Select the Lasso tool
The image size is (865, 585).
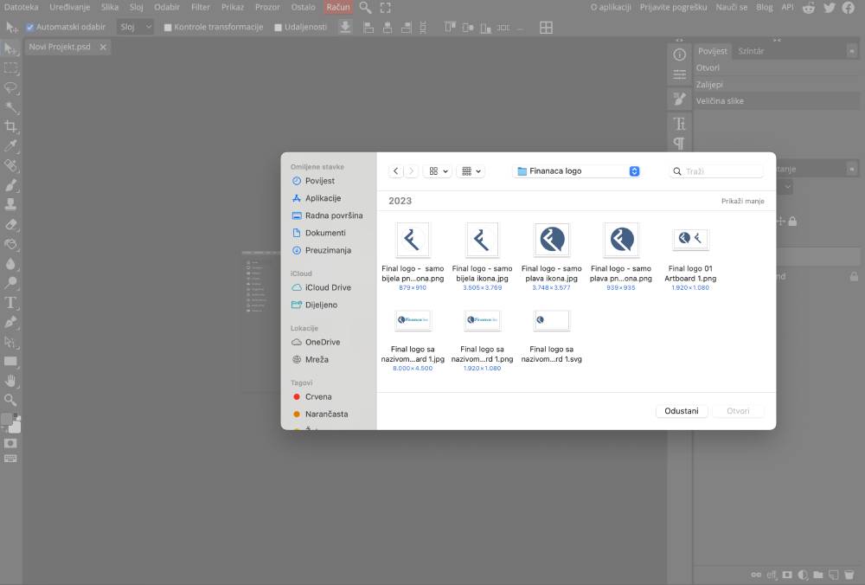10,87
